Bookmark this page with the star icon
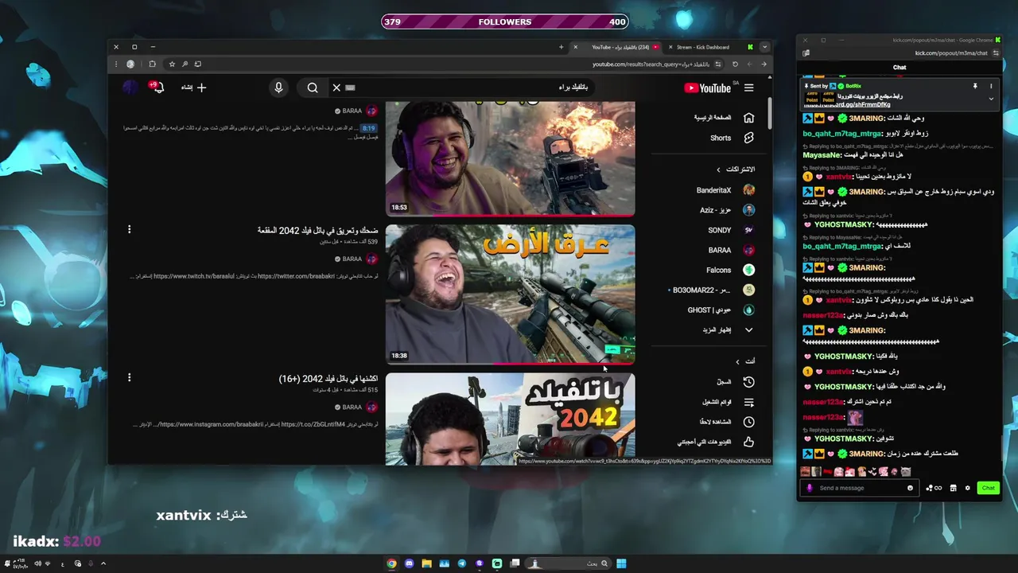Image resolution: width=1018 pixels, height=573 pixels. (x=172, y=64)
